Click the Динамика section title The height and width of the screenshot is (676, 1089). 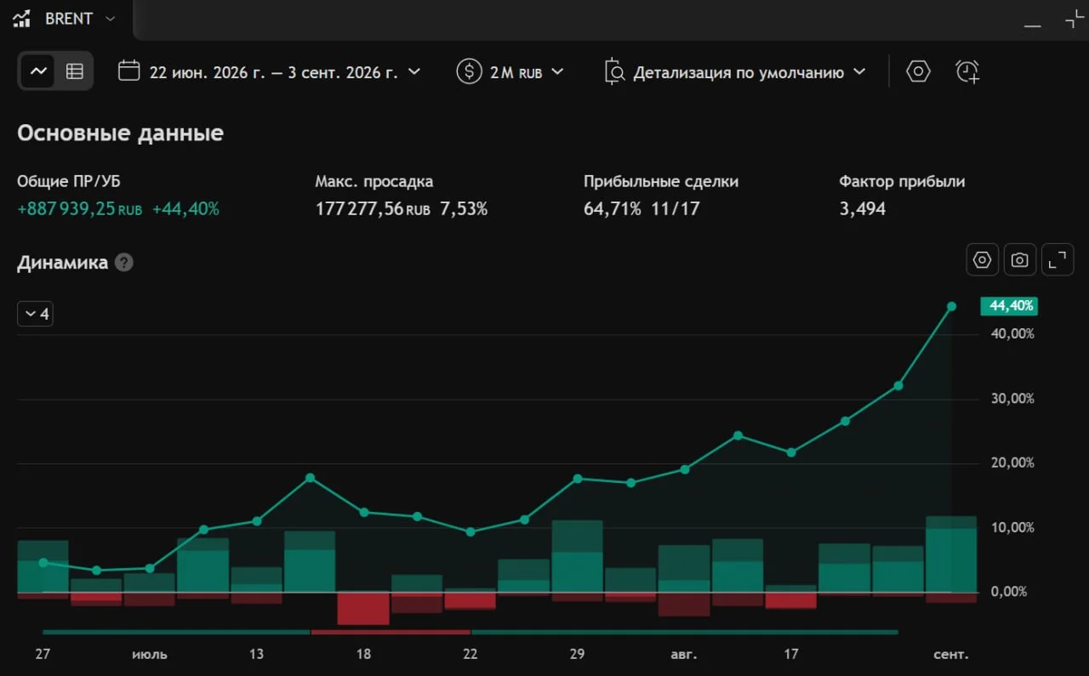click(x=62, y=263)
